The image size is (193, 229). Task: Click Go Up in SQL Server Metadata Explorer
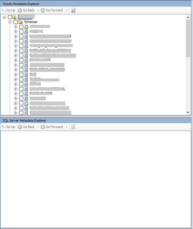(8, 127)
